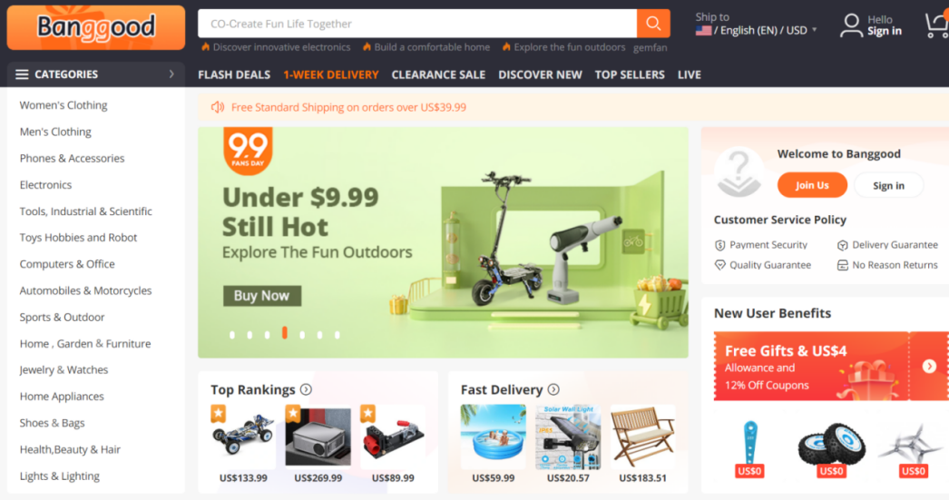
Task: Open Ship to language currency dropdown
Action: [756, 25]
